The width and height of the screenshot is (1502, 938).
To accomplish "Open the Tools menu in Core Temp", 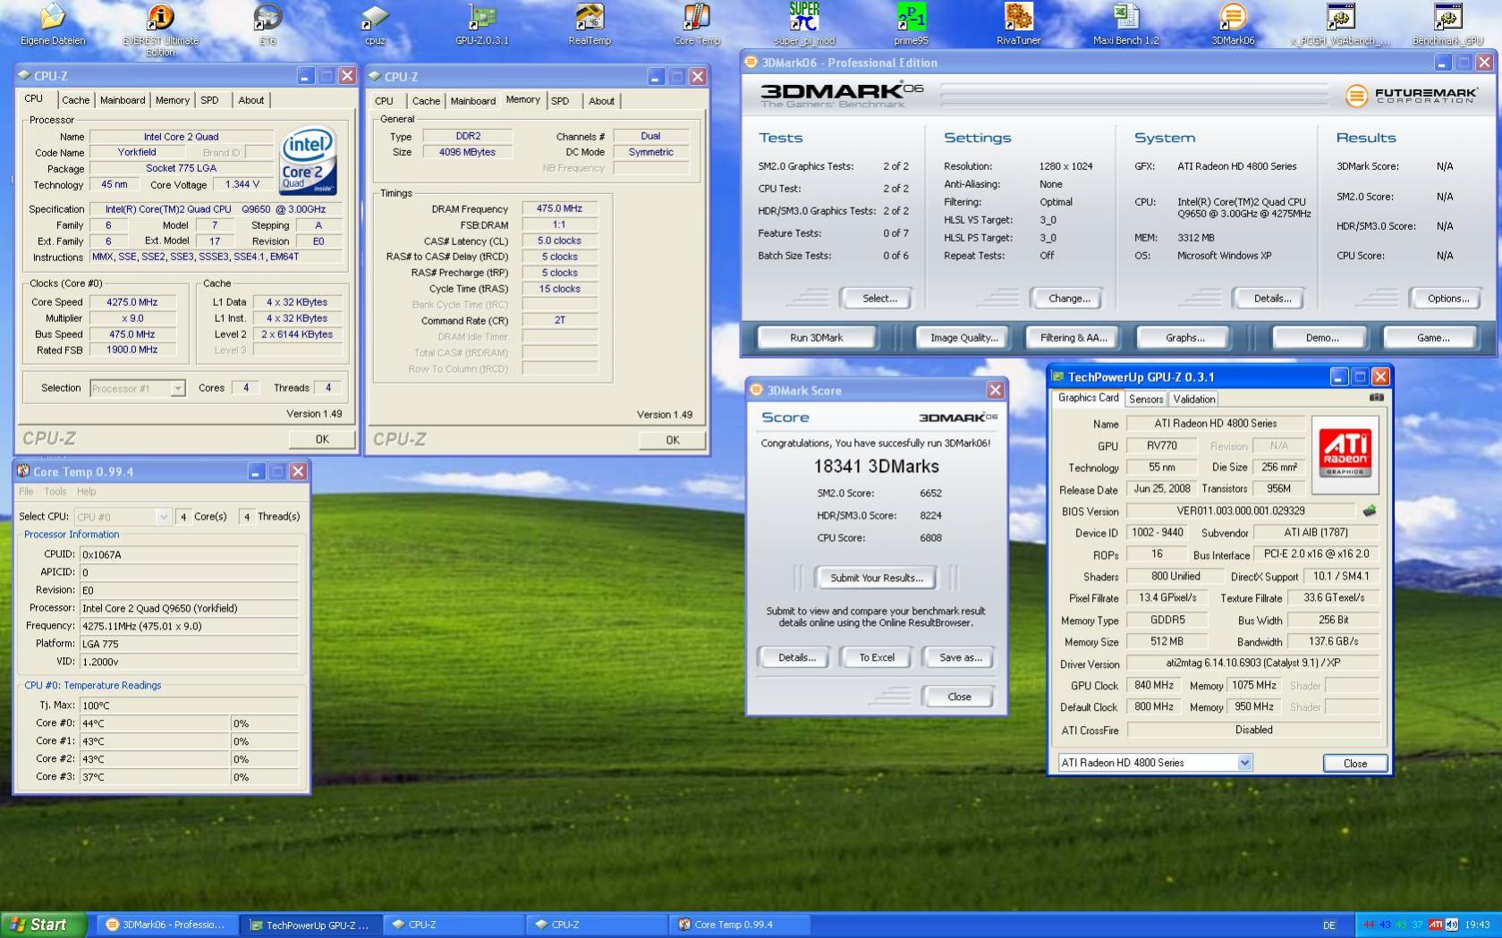I will coord(55,492).
